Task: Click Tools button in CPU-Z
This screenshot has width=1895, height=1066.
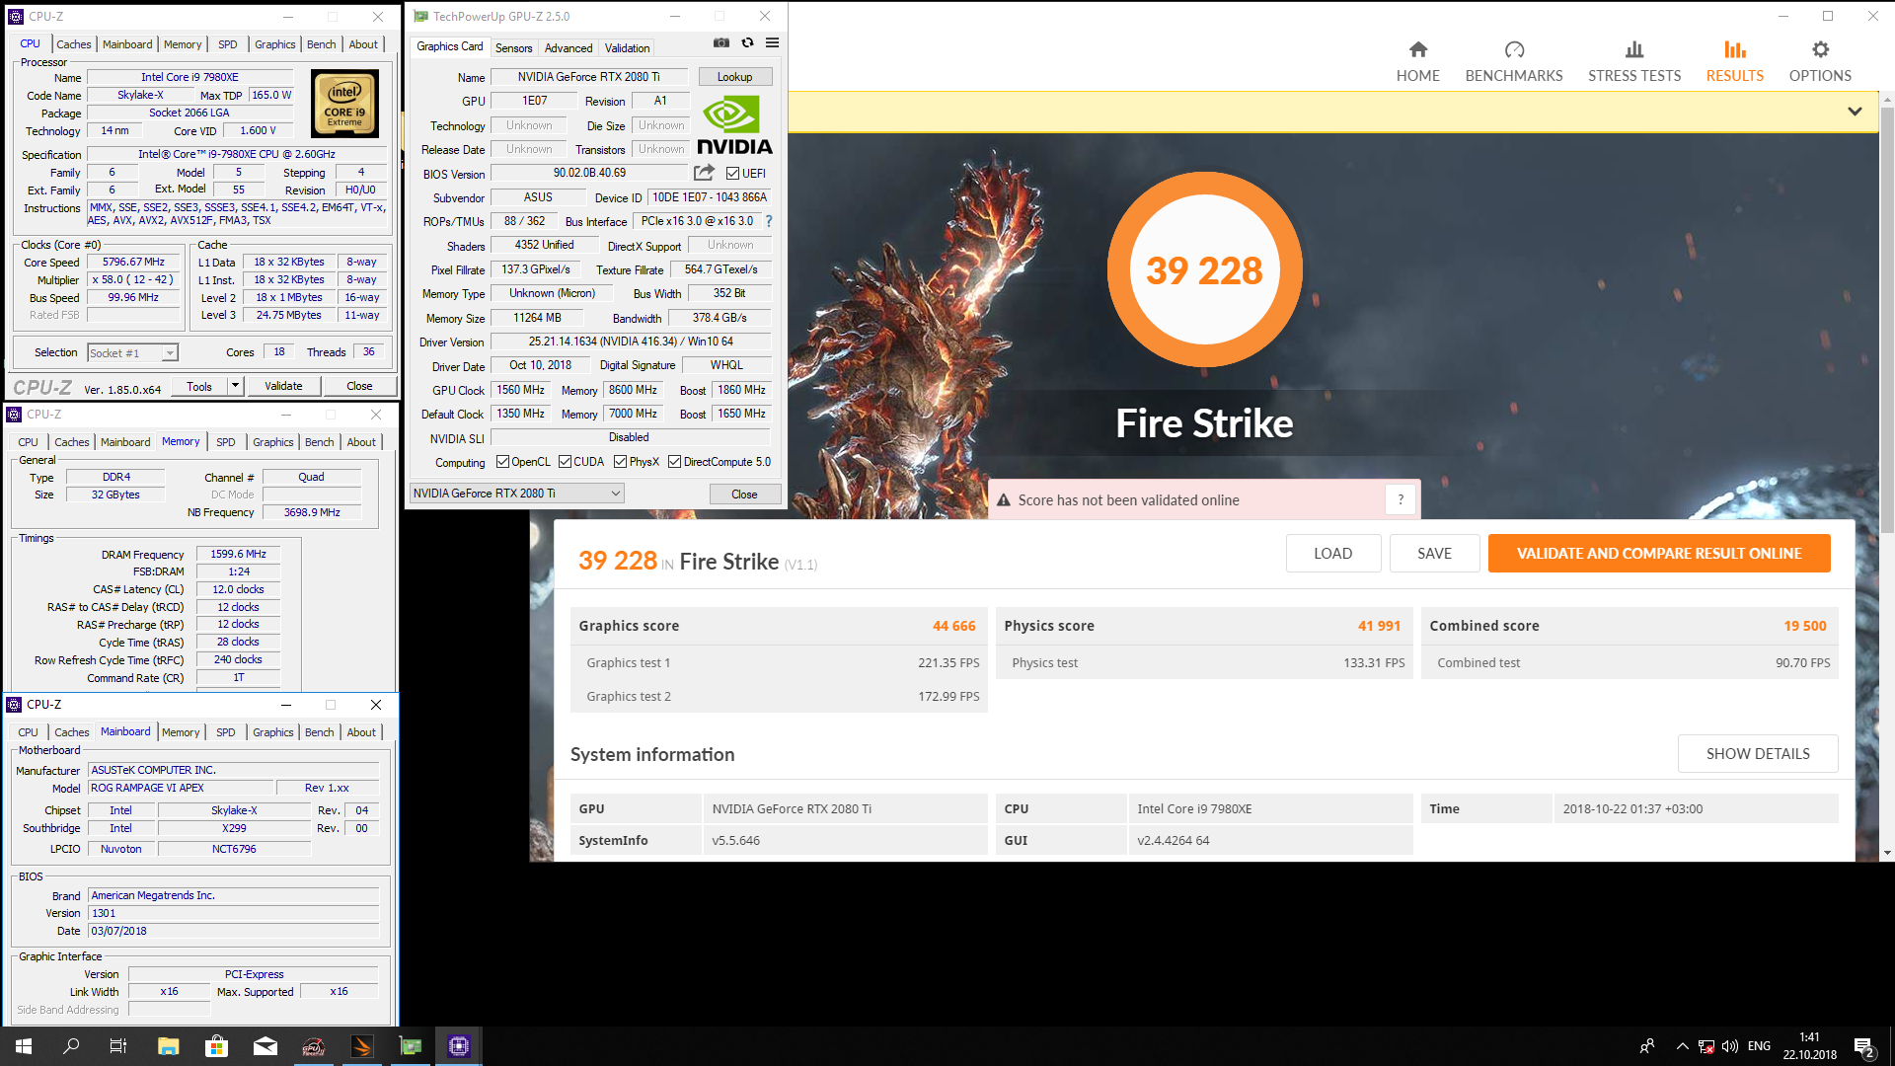Action: (199, 386)
